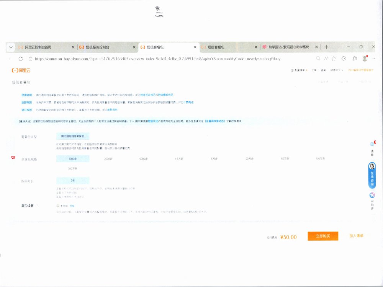
Task: Select the 2000条 package size option
Action: [108, 159]
